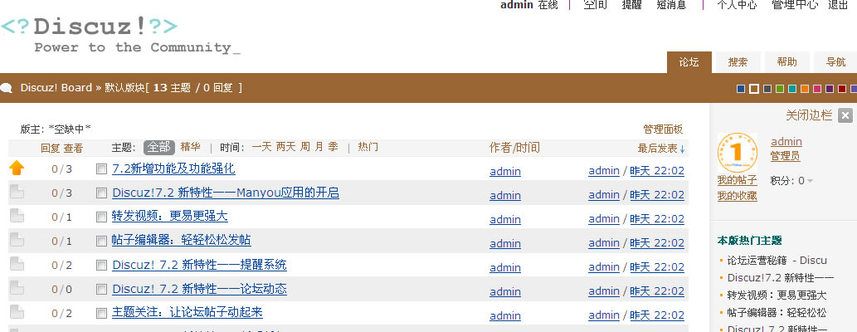This screenshot has width=857, height=332.
Task: Click 关闭边栏 text link
Action: [809, 115]
